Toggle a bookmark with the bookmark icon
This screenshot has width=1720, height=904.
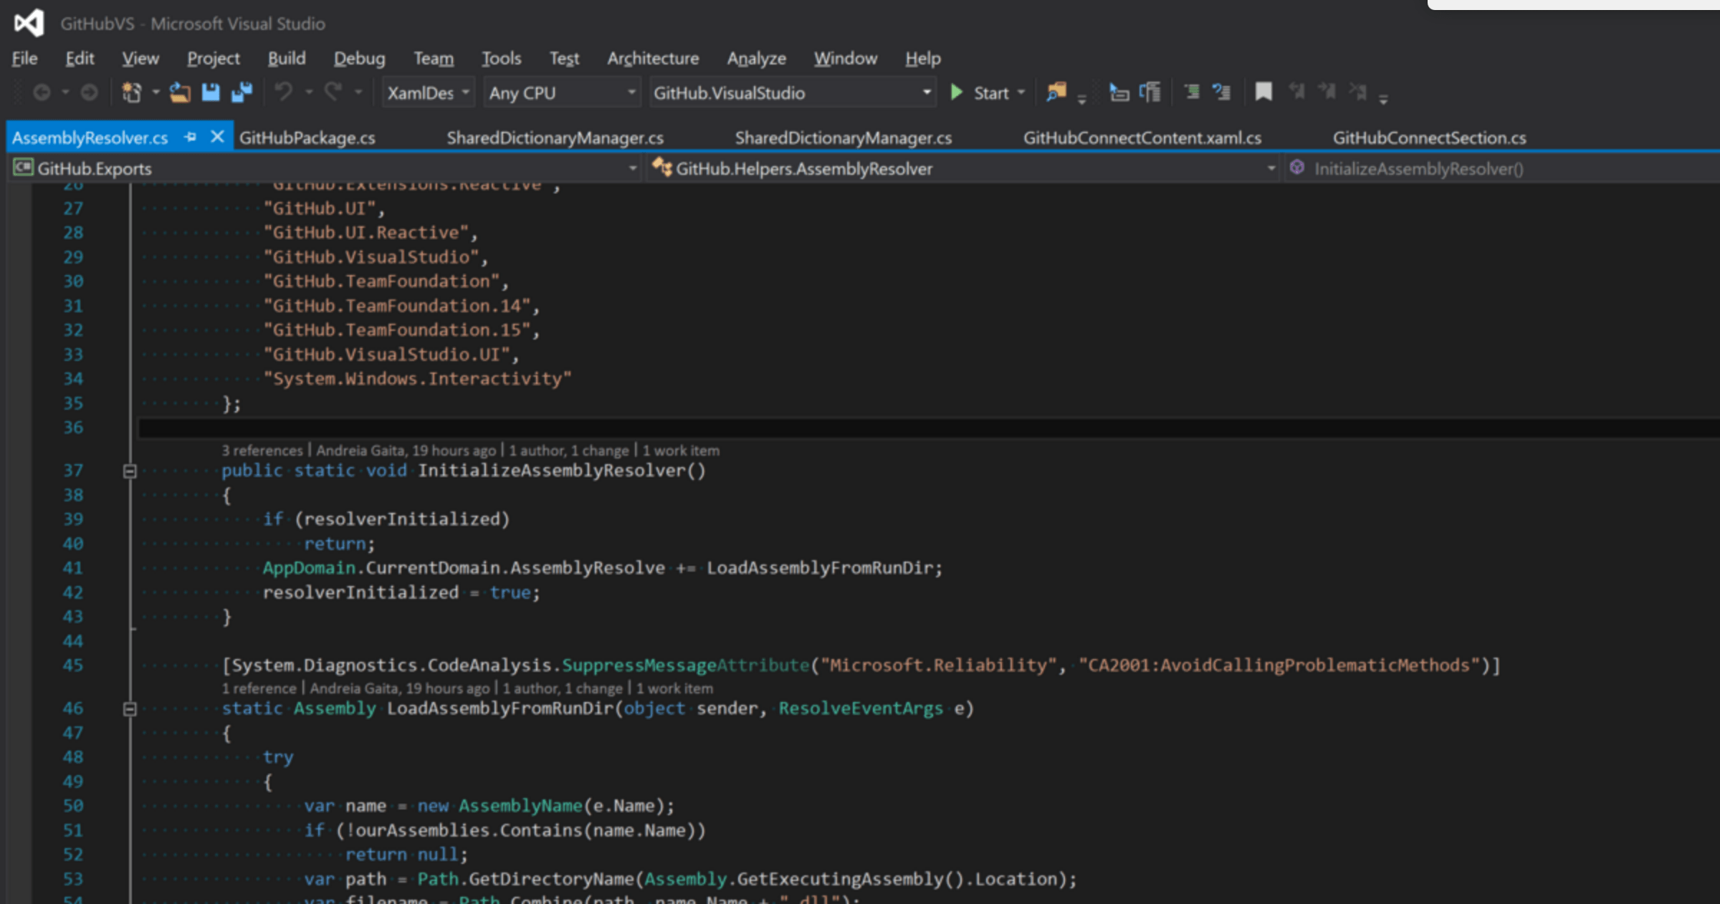1263,92
